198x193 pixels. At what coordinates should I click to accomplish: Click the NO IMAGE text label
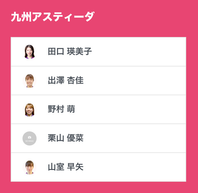30,141
